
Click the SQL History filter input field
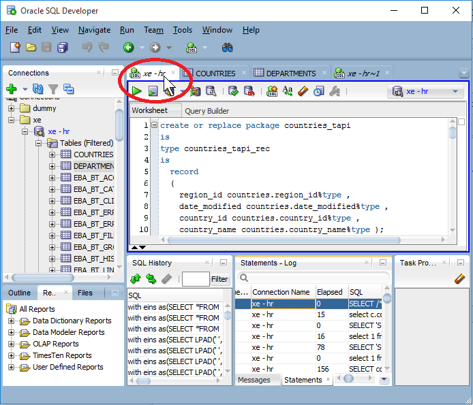[196, 279]
